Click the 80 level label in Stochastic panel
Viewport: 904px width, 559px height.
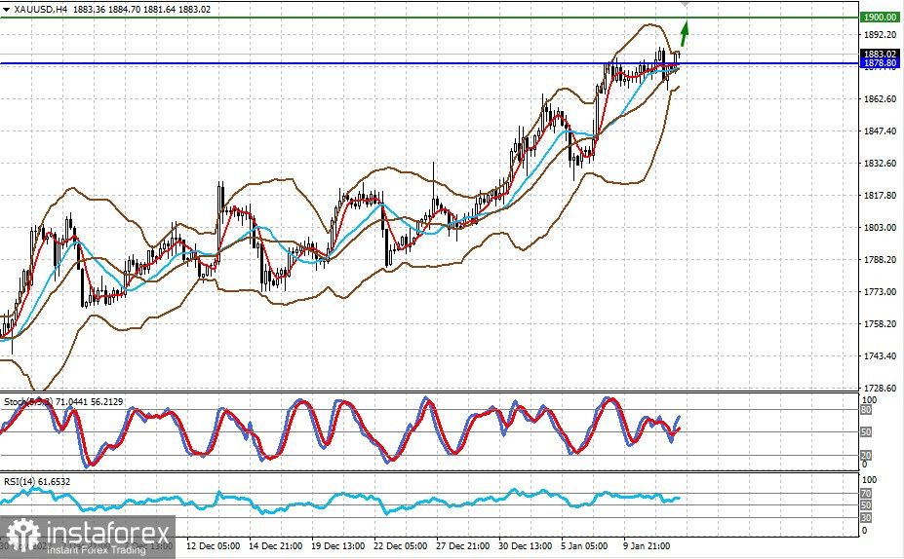866,410
